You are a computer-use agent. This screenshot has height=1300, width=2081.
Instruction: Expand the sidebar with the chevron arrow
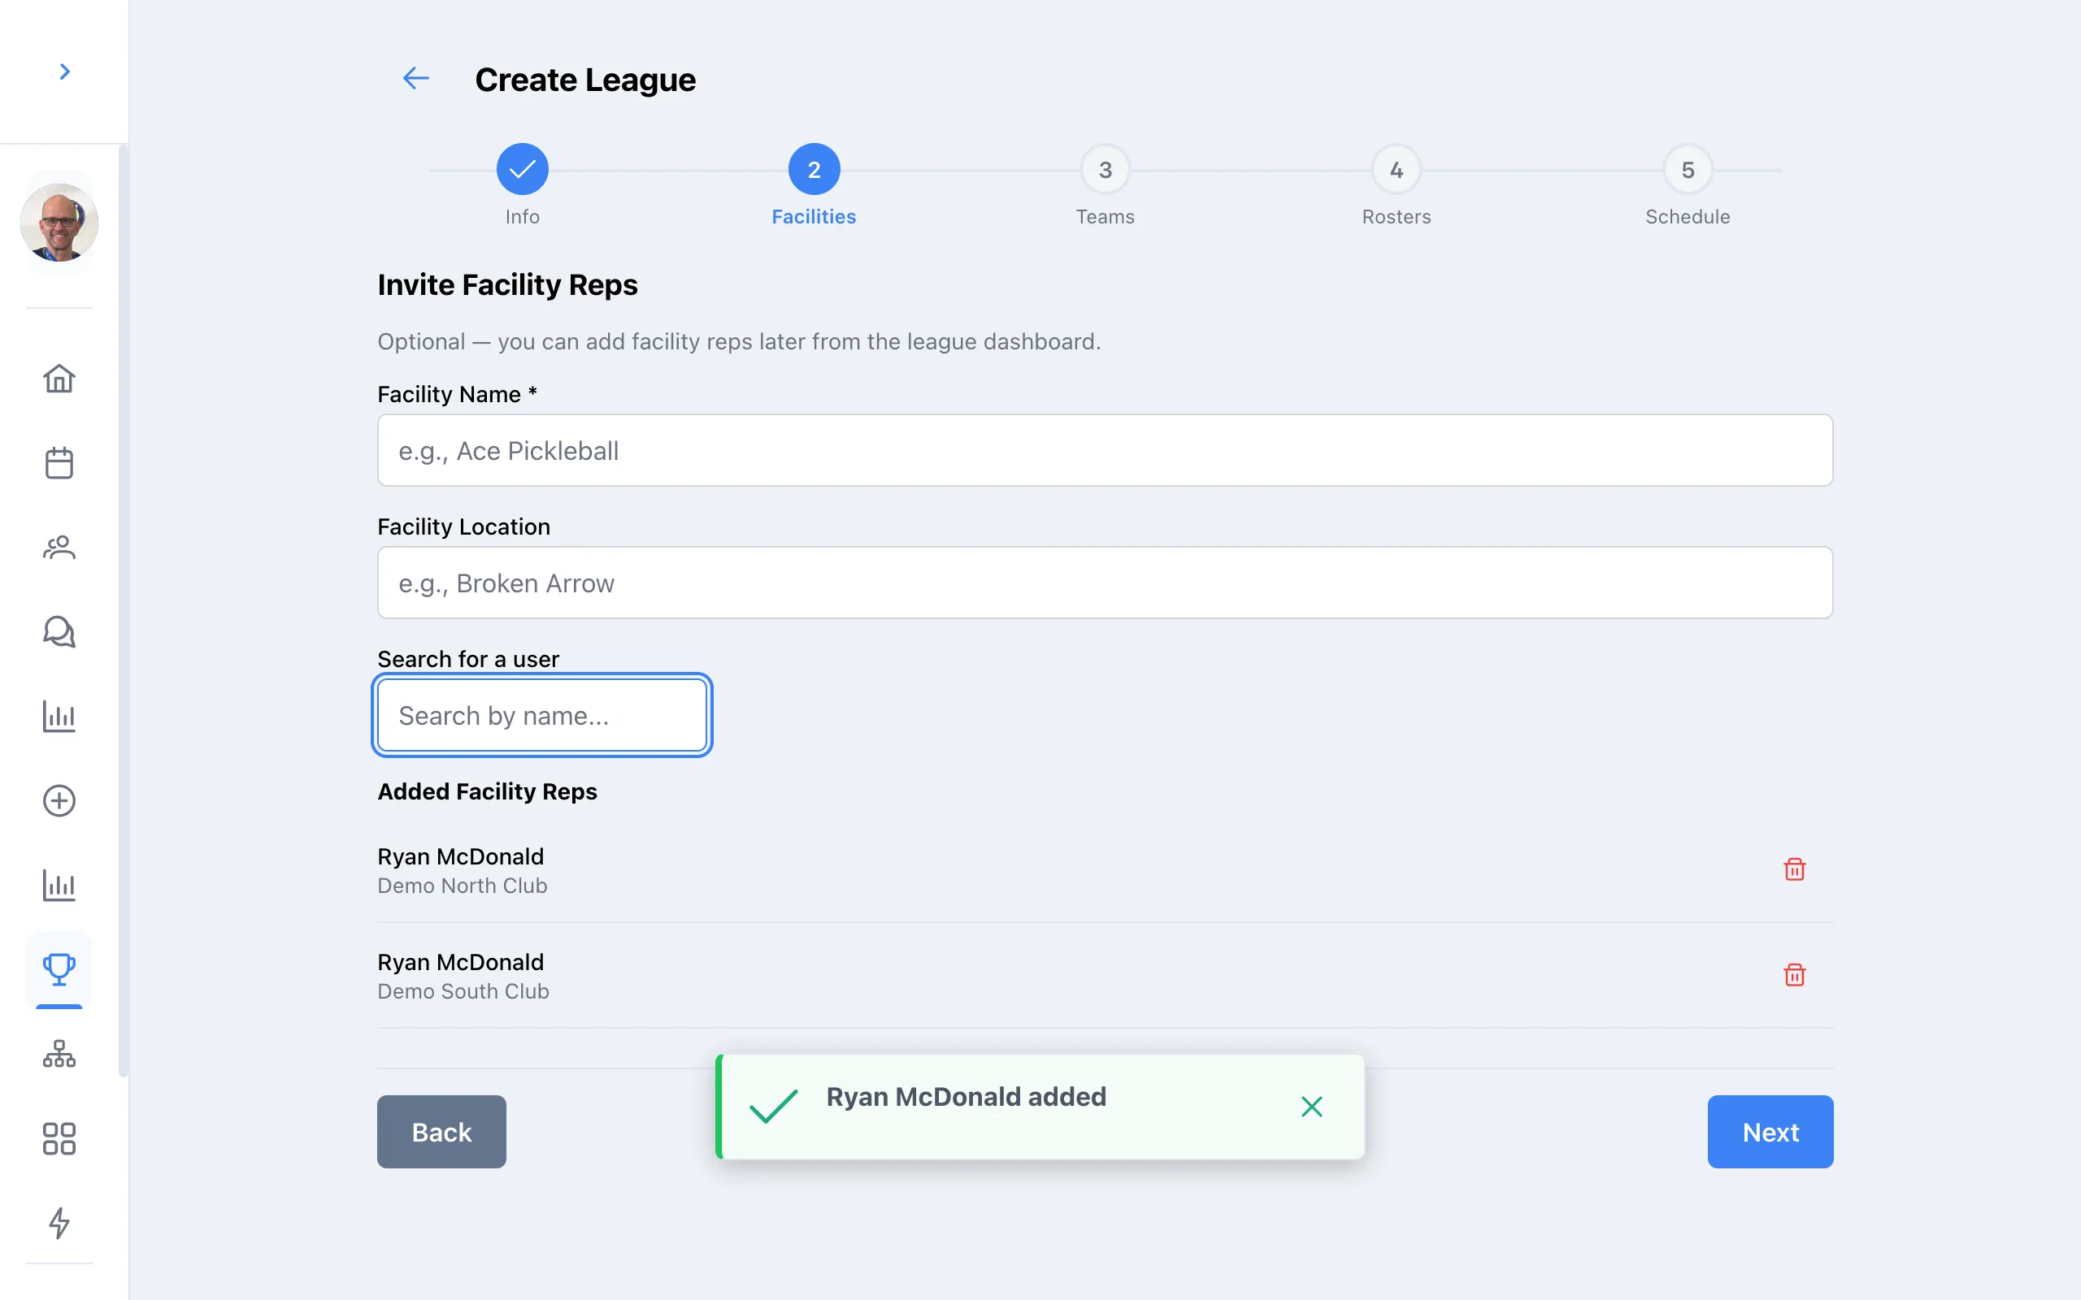coord(64,71)
